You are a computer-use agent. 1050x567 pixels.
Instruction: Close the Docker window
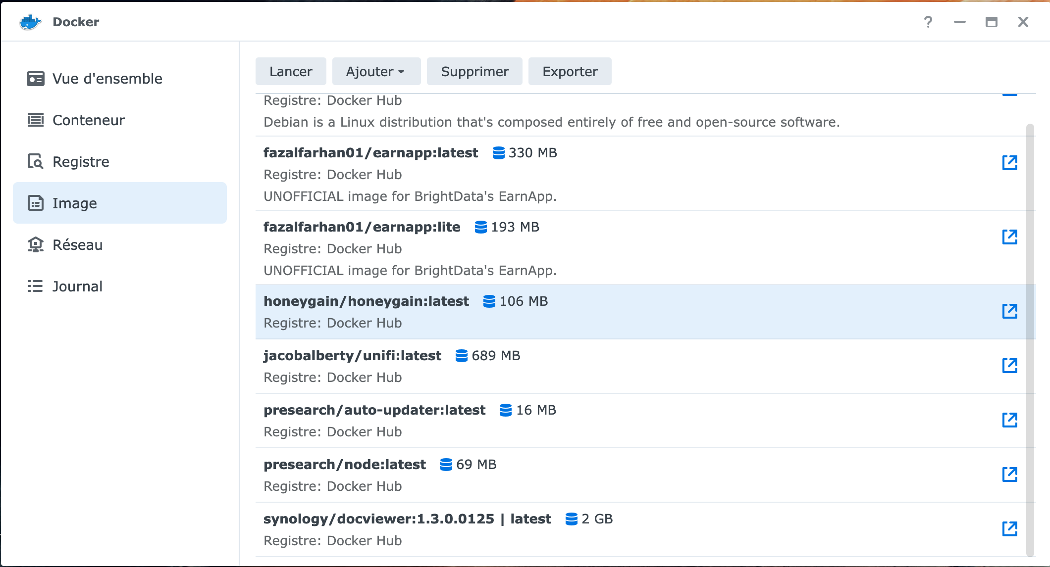pos(1023,22)
